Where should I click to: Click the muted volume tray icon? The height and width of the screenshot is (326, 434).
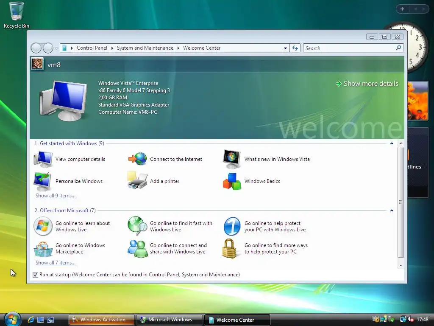tap(411, 319)
